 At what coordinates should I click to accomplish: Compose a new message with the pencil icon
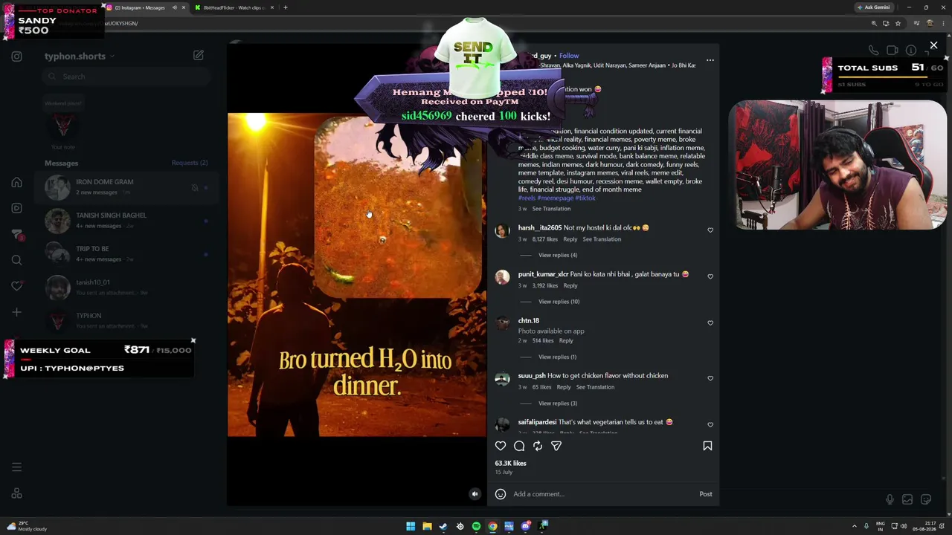click(199, 56)
